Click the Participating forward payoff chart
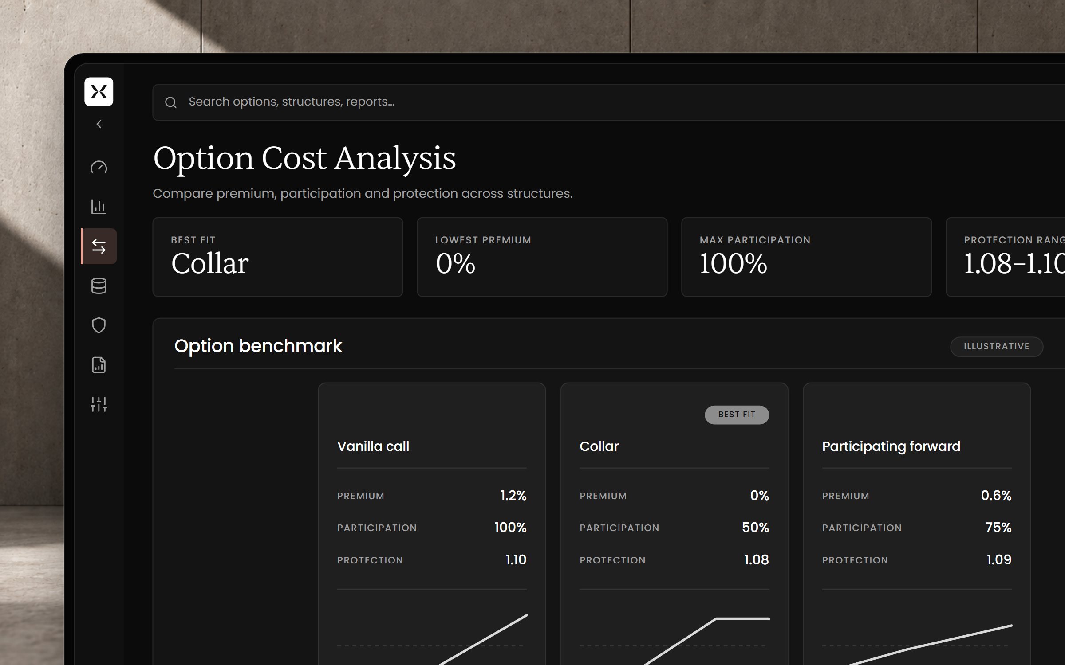Viewport: 1065px width, 665px height. coord(917,644)
